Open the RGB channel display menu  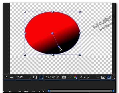tap(75, 77)
